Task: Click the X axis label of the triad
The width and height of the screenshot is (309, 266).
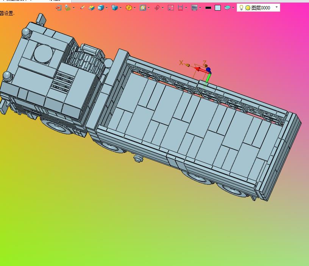Action: pyautogui.click(x=181, y=63)
